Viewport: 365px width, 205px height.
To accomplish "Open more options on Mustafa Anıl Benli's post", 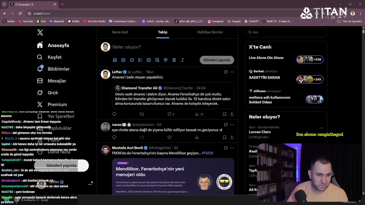I will (232, 148).
